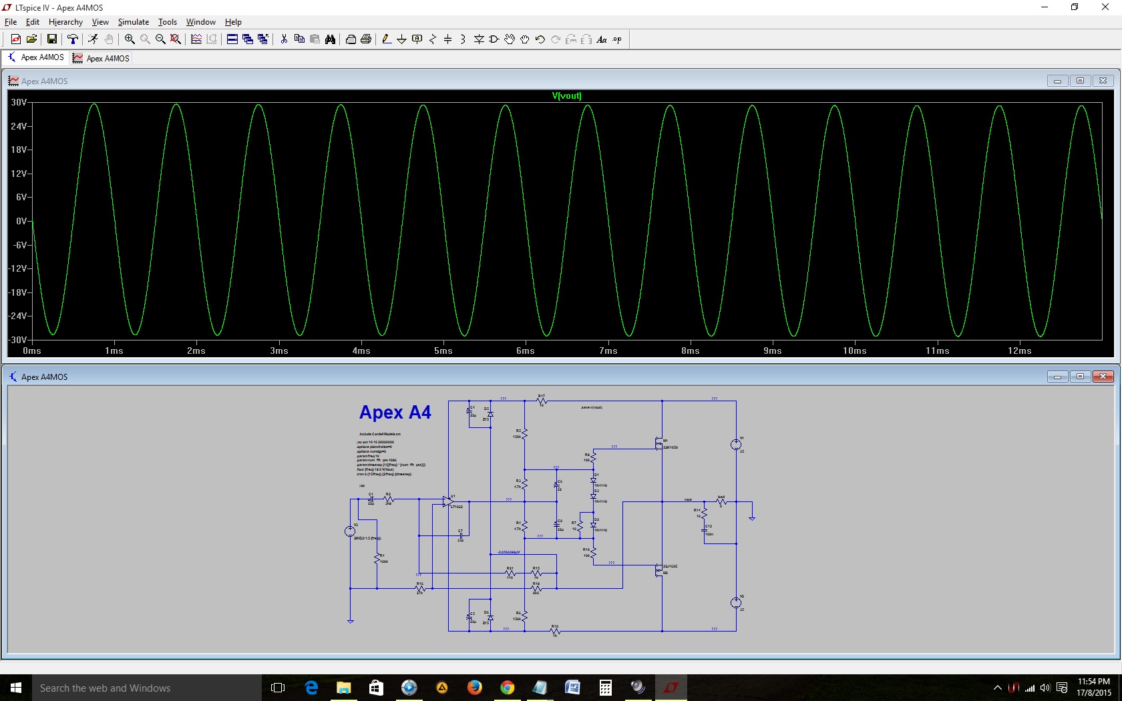Click the 5ms horizontal axis label

pos(443,350)
